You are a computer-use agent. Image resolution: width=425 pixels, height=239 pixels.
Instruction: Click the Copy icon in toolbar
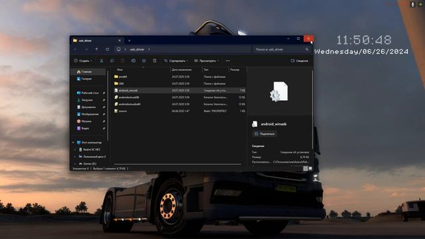(112, 60)
